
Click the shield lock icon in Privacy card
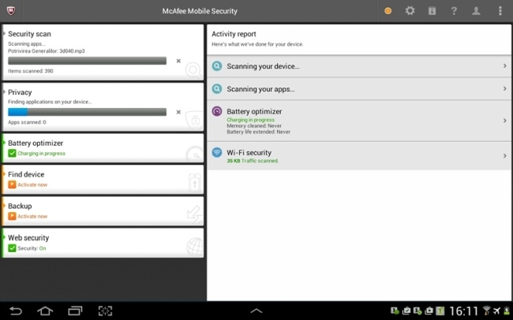pyautogui.click(x=195, y=121)
